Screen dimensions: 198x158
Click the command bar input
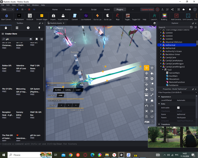74,144
